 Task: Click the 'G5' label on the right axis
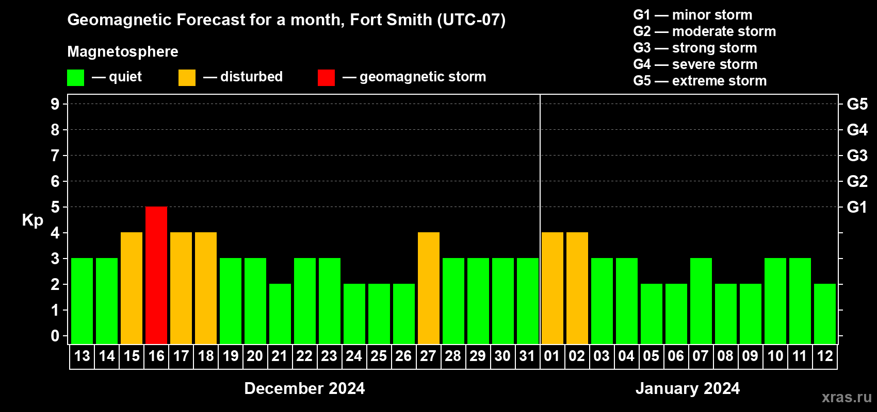tap(857, 104)
